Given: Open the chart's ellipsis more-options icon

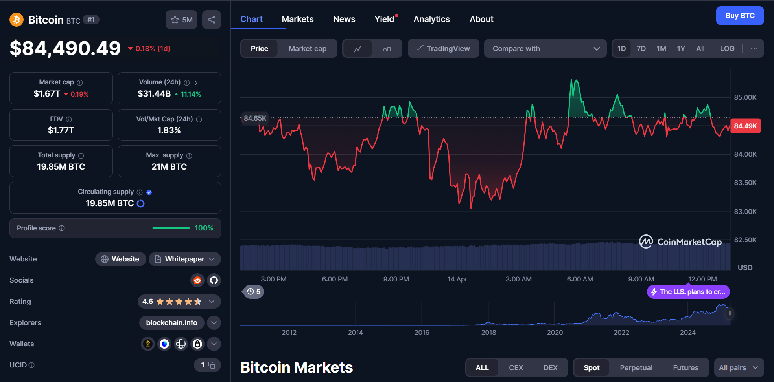Looking at the screenshot, I should (x=754, y=48).
